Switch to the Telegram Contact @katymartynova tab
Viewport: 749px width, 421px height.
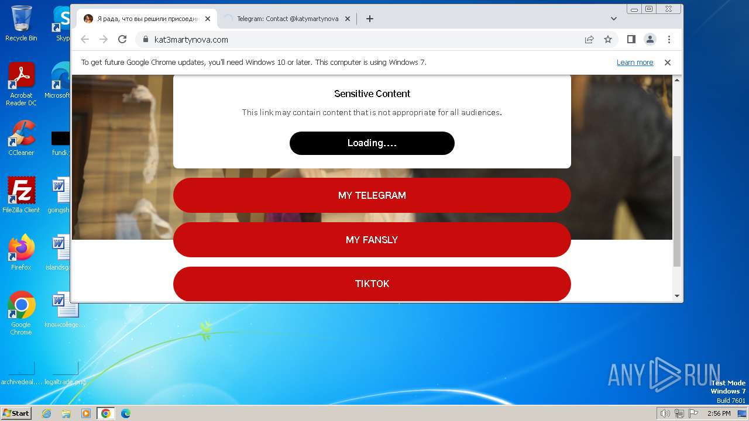(x=287, y=19)
